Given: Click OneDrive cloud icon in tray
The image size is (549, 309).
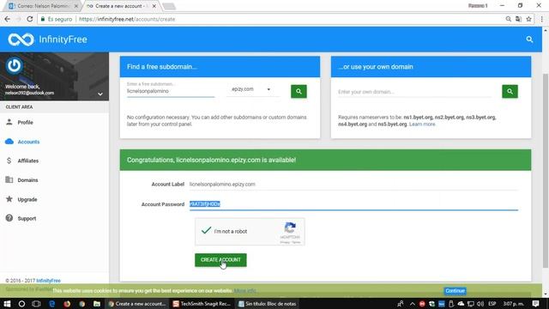Looking at the screenshot, I should point(461,304).
